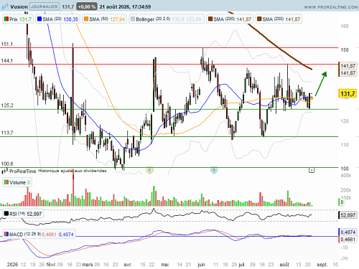This screenshot has width=359, height=269.
Task: Open the RSI (14) indicator legend
Action: click(23, 214)
